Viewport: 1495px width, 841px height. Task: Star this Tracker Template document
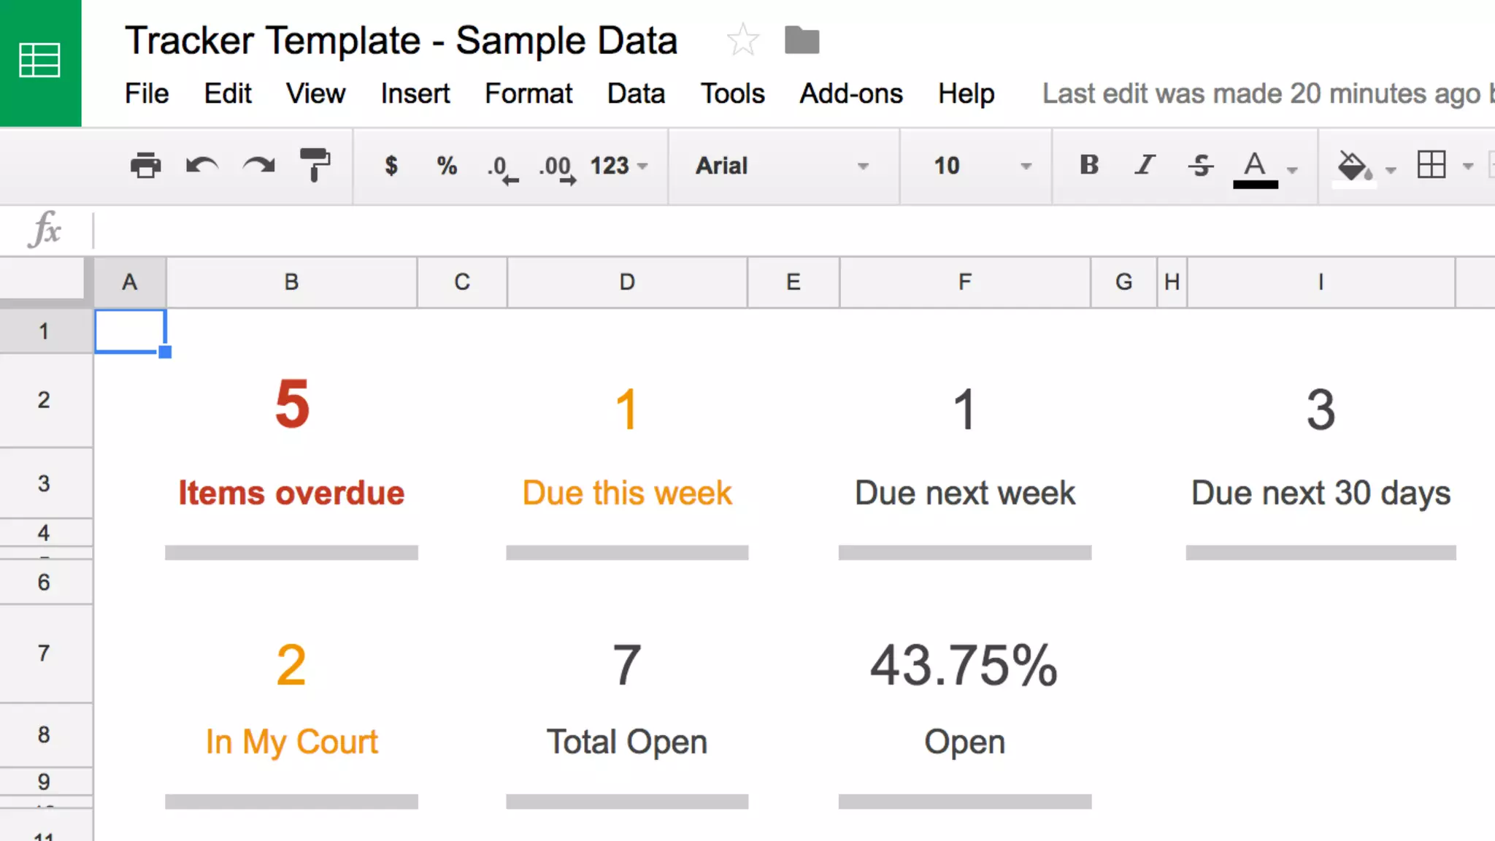(x=743, y=39)
